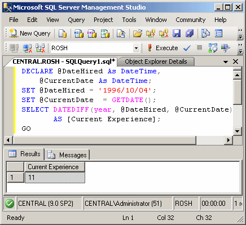Screen dimensions: 246x225
Task: Open the View menu
Action: coord(52,20)
